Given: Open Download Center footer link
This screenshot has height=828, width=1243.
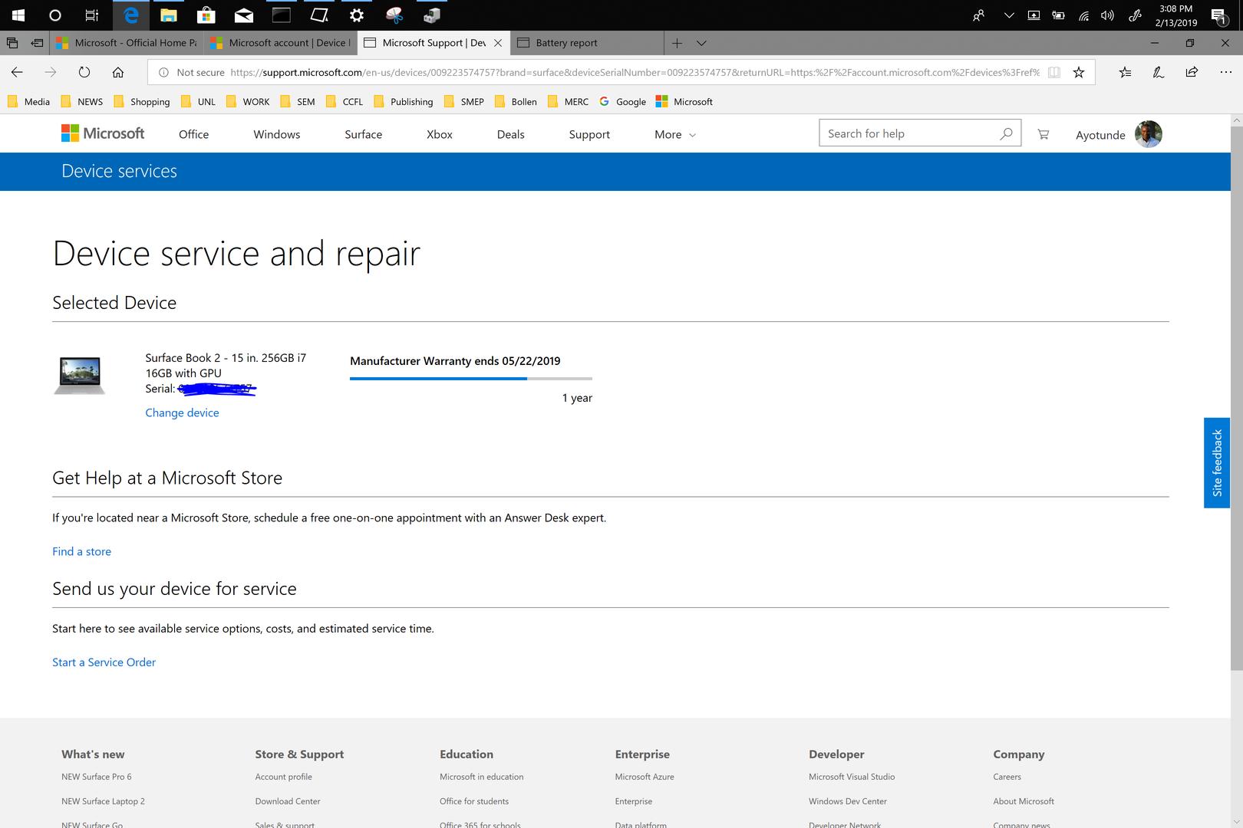Looking at the screenshot, I should point(288,801).
